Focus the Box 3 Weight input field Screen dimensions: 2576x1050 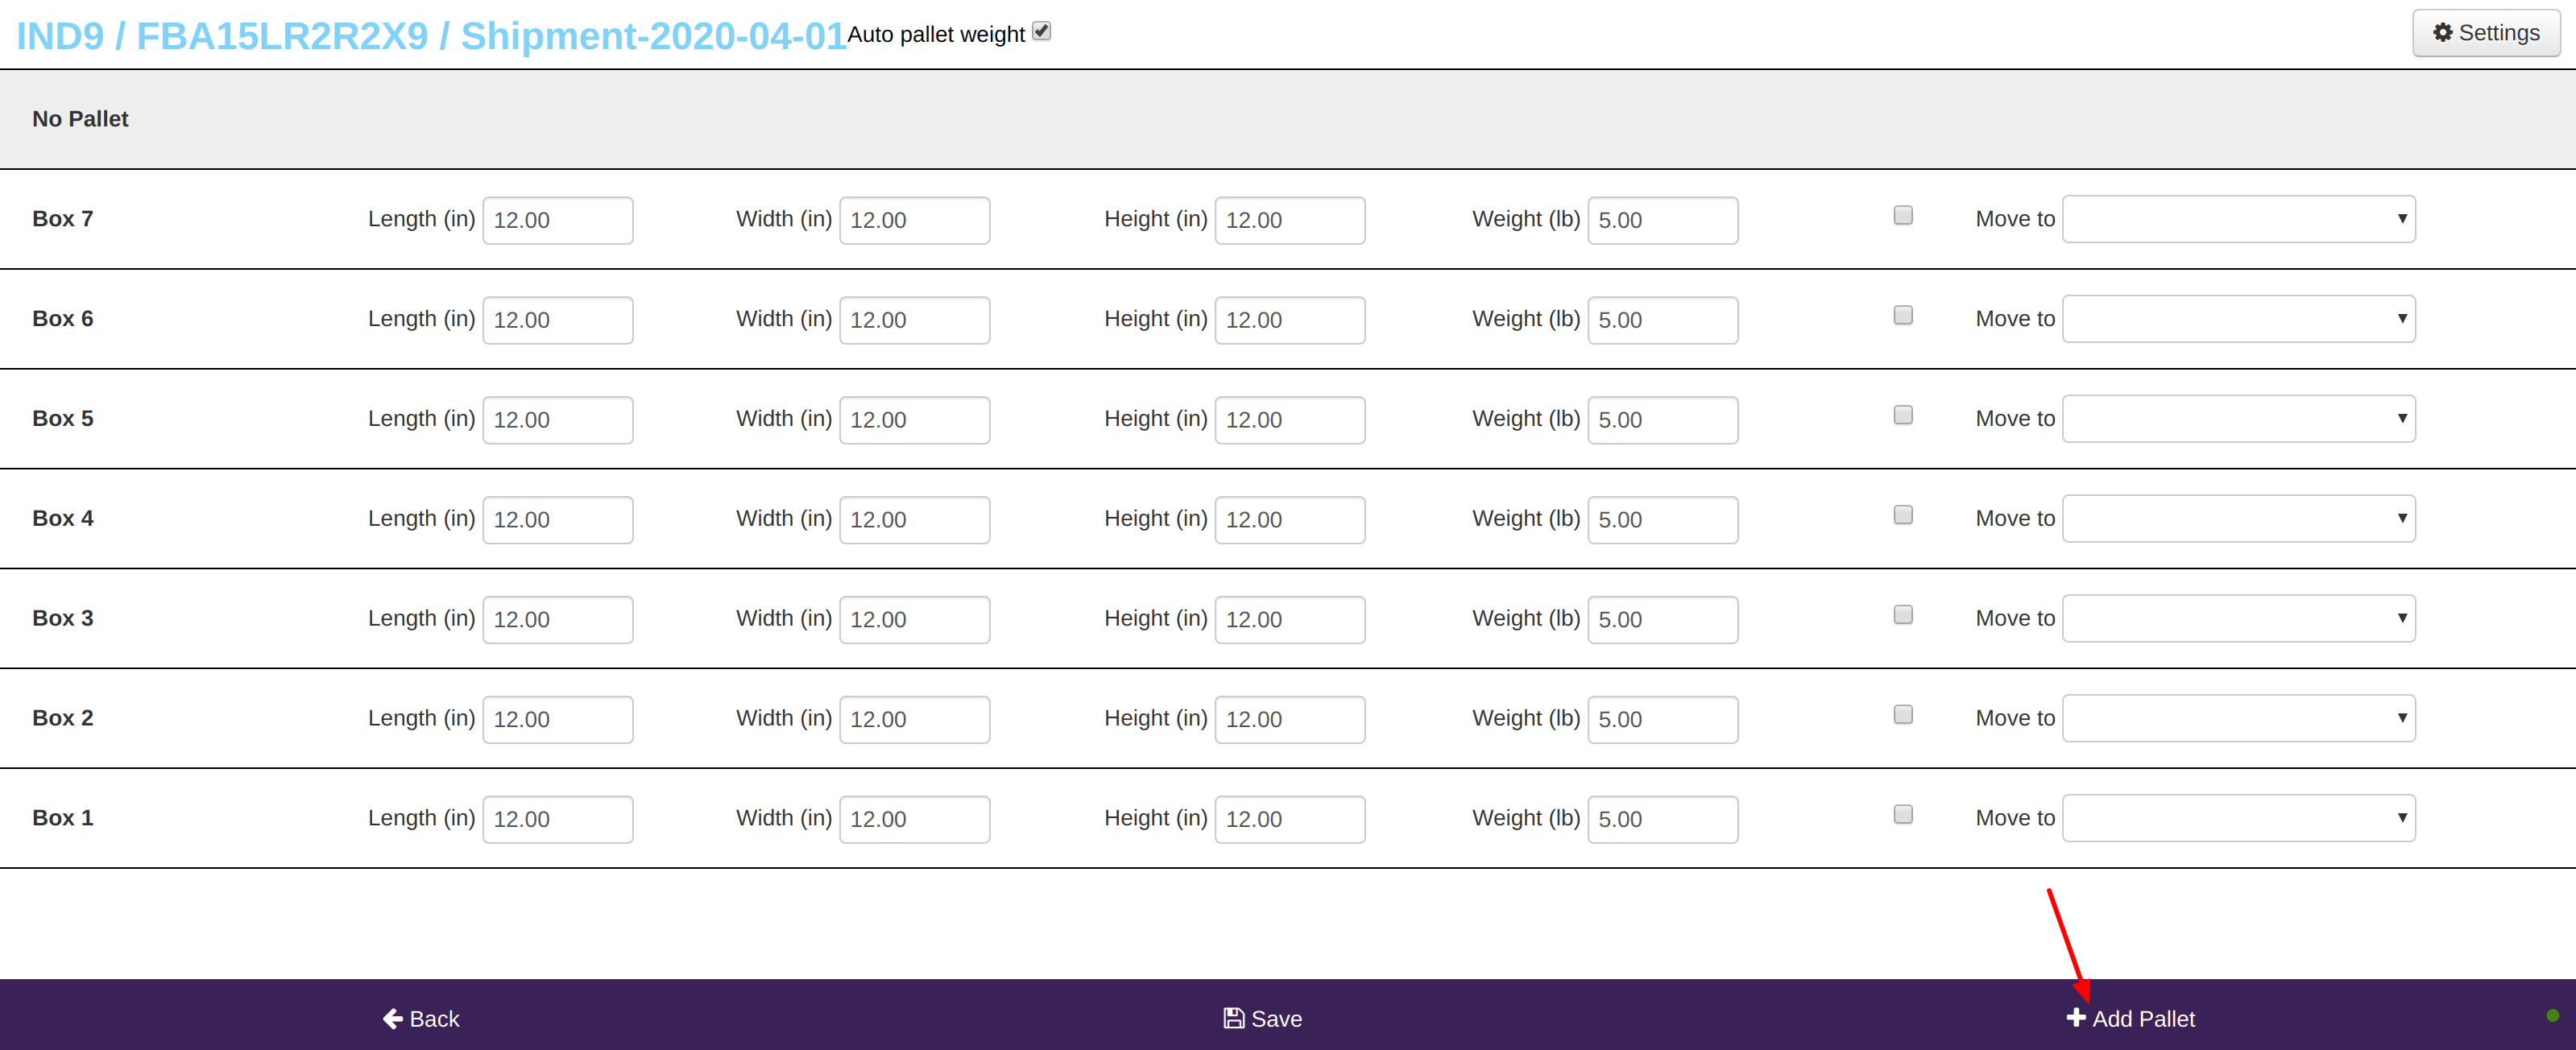(x=1662, y=619)
